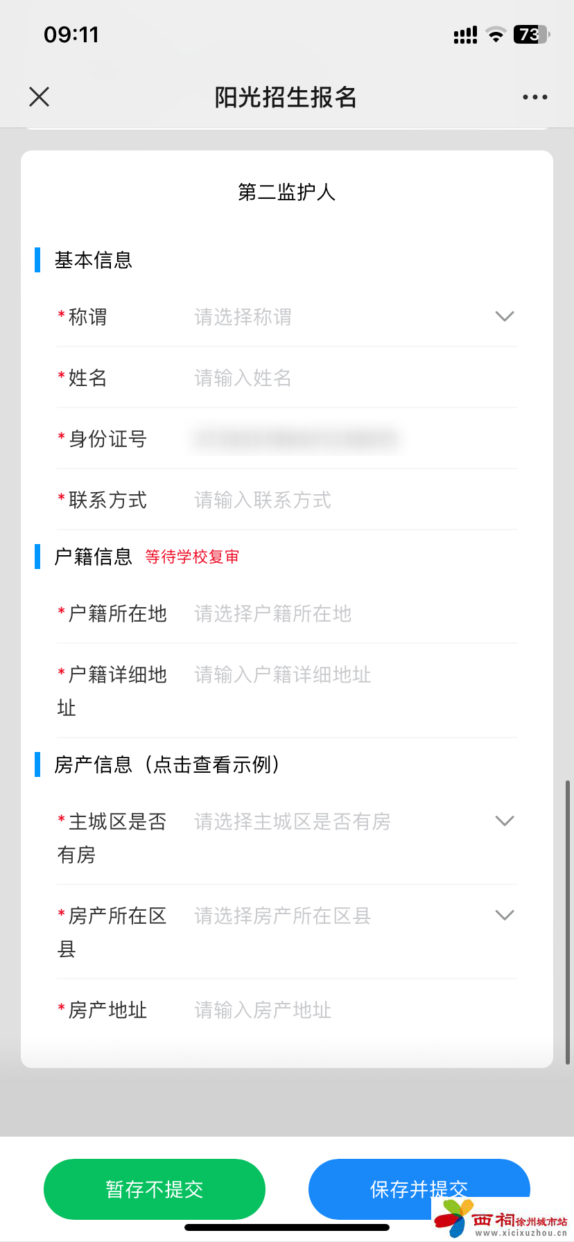The width and height of the screenshot is (574, 1242).
Task: Tap the blue 保存并提交 button
Action: click(x=419, y=1189)
